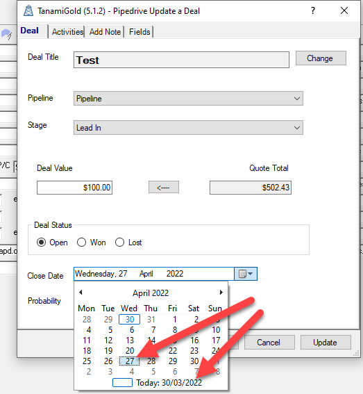
Task: Click the help question mark button
Action: (313, 11)
